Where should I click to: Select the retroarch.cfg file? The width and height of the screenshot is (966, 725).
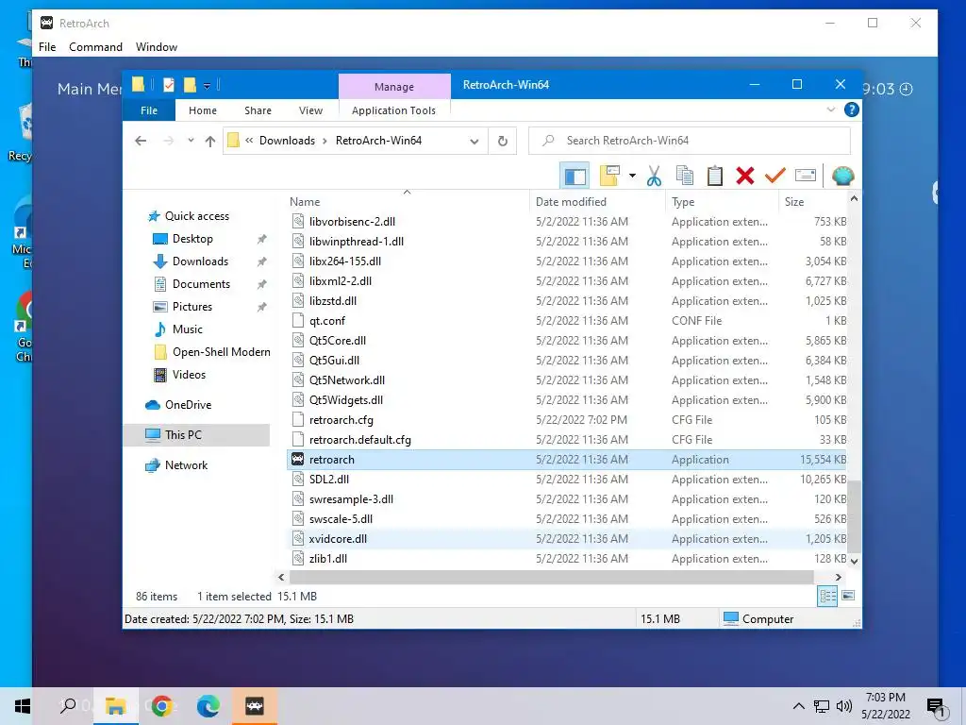567,420
